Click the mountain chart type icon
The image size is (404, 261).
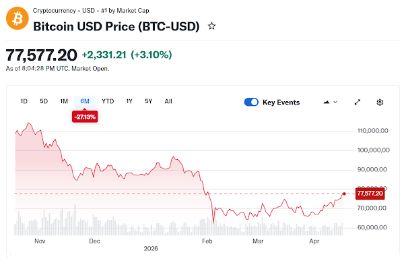tap(327, 103)
